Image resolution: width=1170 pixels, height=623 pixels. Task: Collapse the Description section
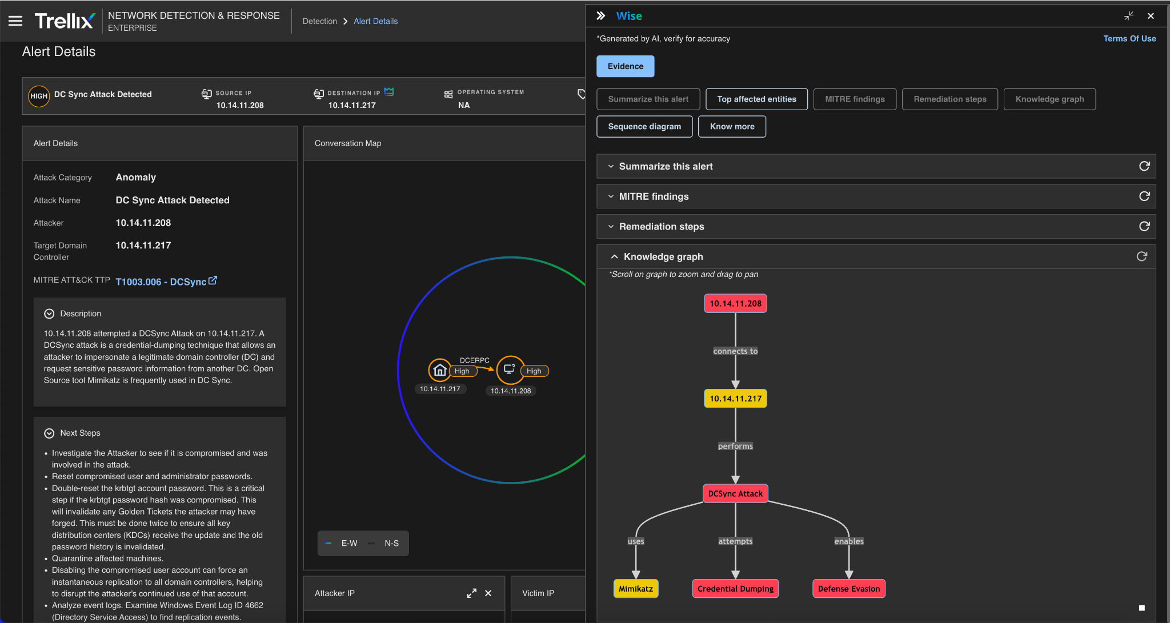[x=49, y=313]
